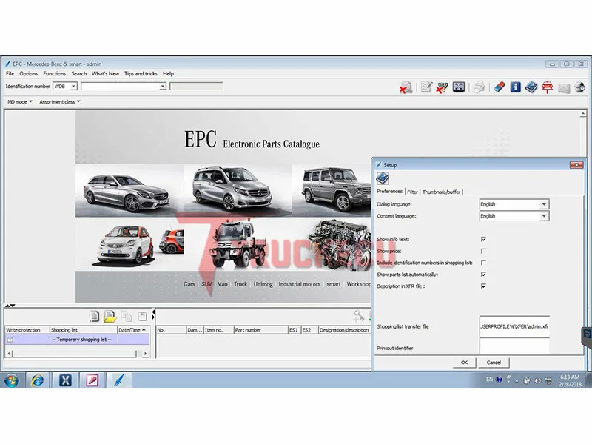Click the globe icon at toolbar end
The image size is (592, 444).
(579, 87)
